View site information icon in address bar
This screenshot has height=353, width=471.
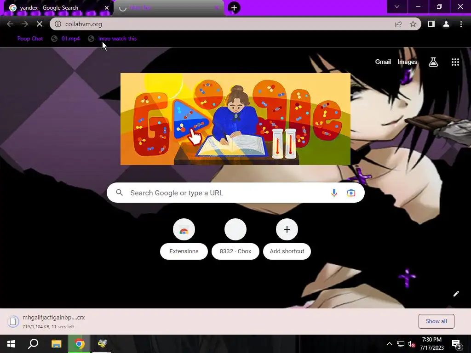tap(58, 24)
